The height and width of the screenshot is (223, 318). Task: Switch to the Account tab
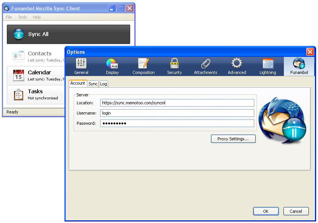[78, 83]
